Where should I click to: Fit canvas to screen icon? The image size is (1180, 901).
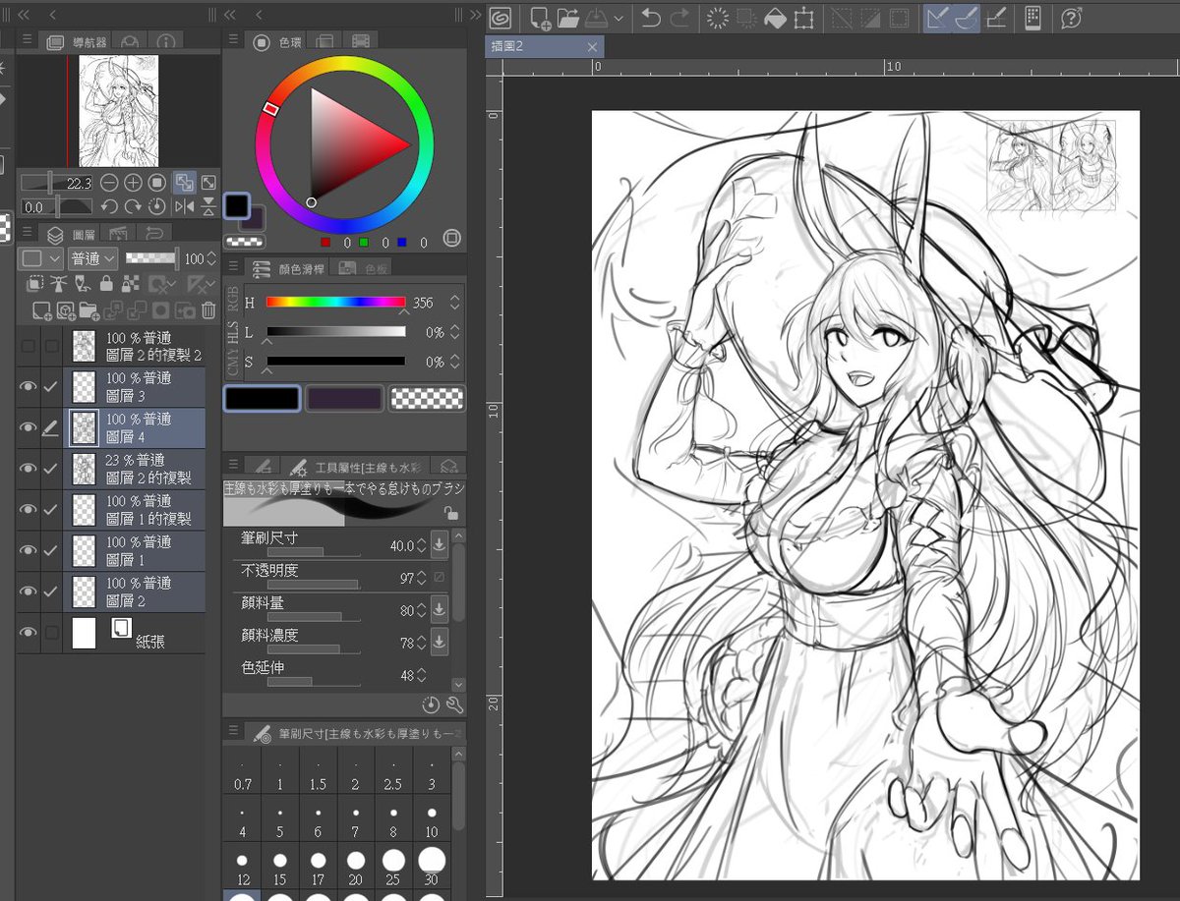click(x=208, y=183)
